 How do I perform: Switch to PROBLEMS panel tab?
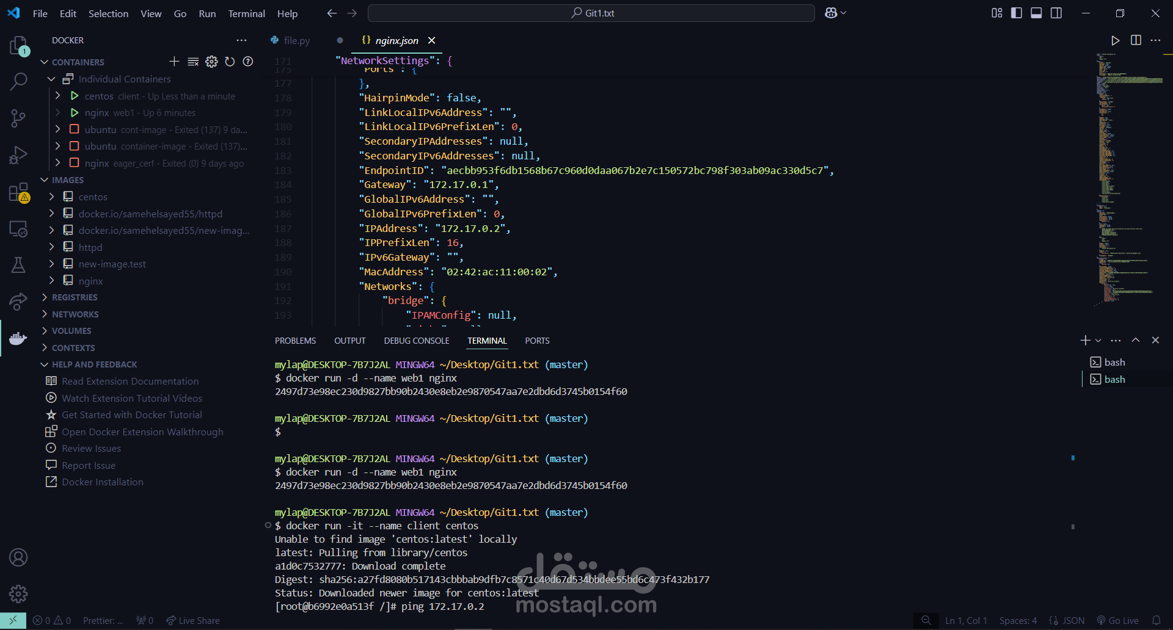tap(295, 341)
